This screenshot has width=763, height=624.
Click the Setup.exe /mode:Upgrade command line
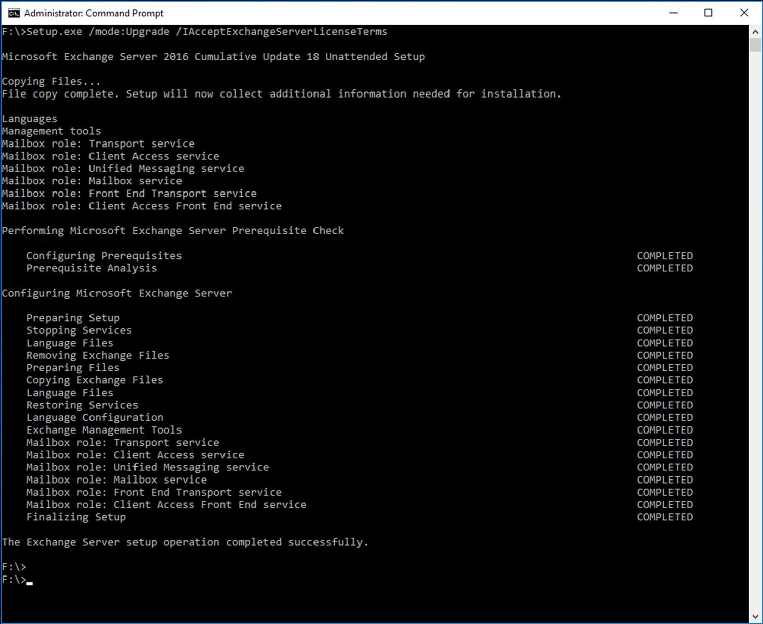(x=195, y=32)
